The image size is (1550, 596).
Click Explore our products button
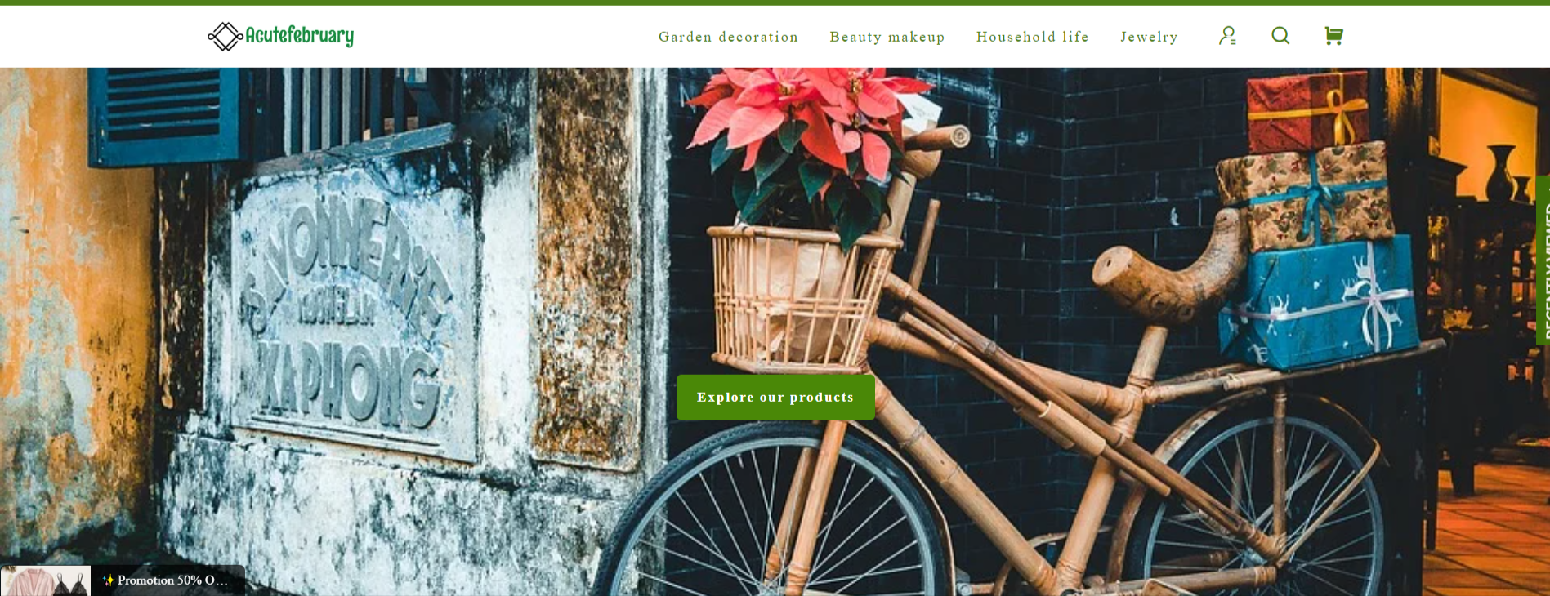pyautogui.click(x=775, y=398)
